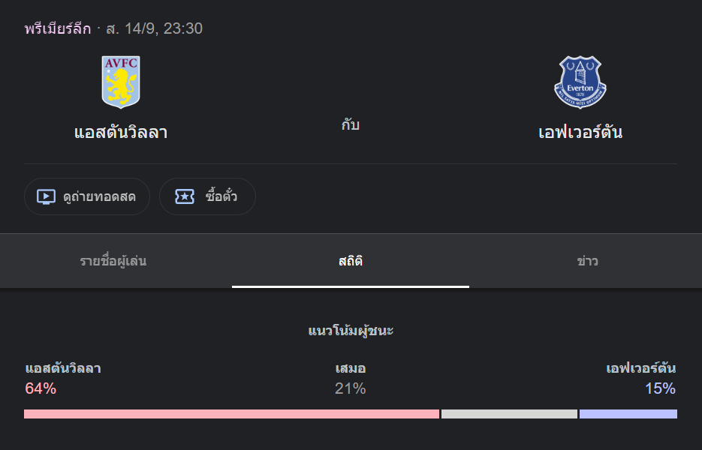Click the ticket star icon

coord(185,196)
